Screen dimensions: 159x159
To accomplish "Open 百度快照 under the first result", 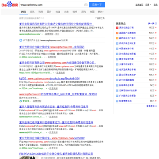I will pos(49,34).
